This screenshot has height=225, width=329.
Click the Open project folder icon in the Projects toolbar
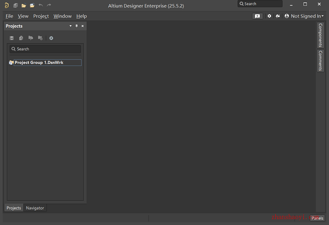pos(30,38)
